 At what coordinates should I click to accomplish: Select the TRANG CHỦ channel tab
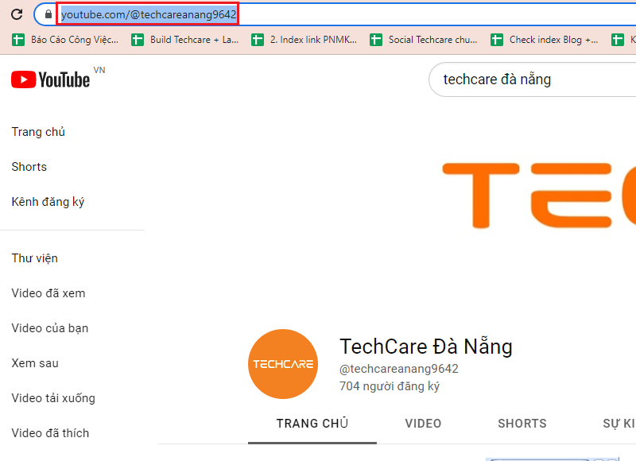pos(312,424)
